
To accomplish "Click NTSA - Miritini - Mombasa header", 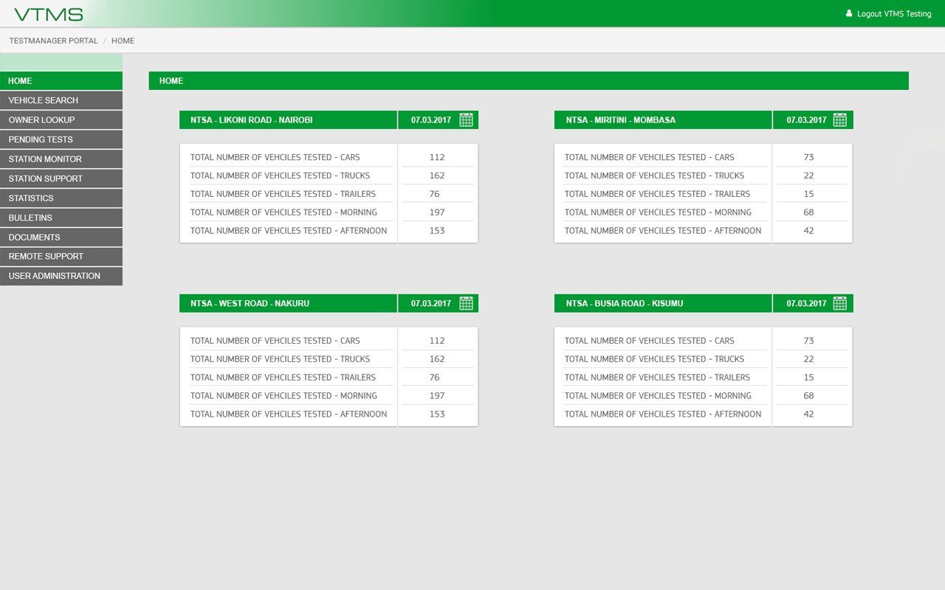I will [x=663, y=119].
